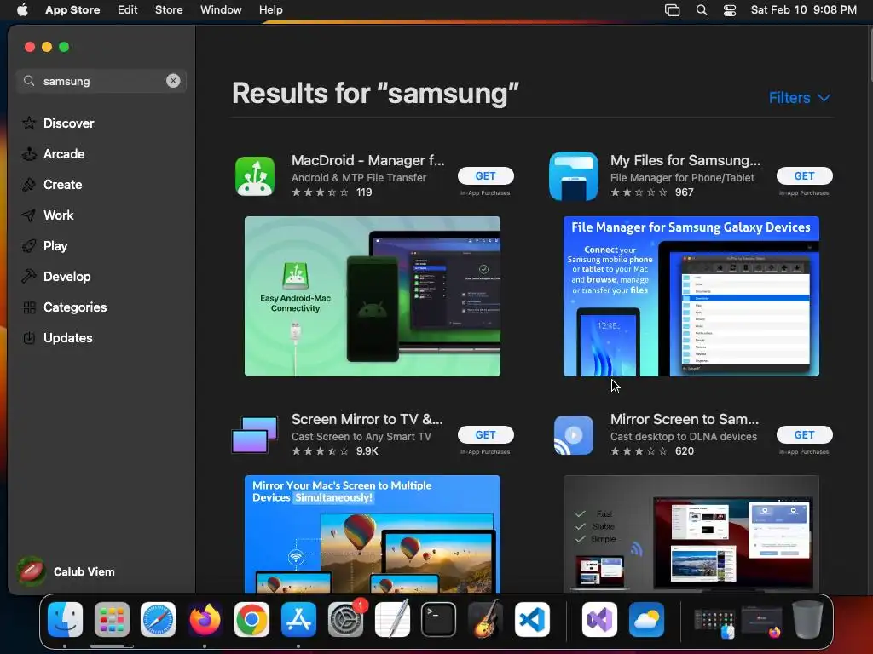Get My Files for Samsung app
Screen dimensions: 873x654
(x=804, y=175)
